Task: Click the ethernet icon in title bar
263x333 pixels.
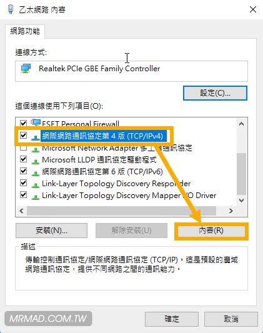Action: tap(11, 9)
